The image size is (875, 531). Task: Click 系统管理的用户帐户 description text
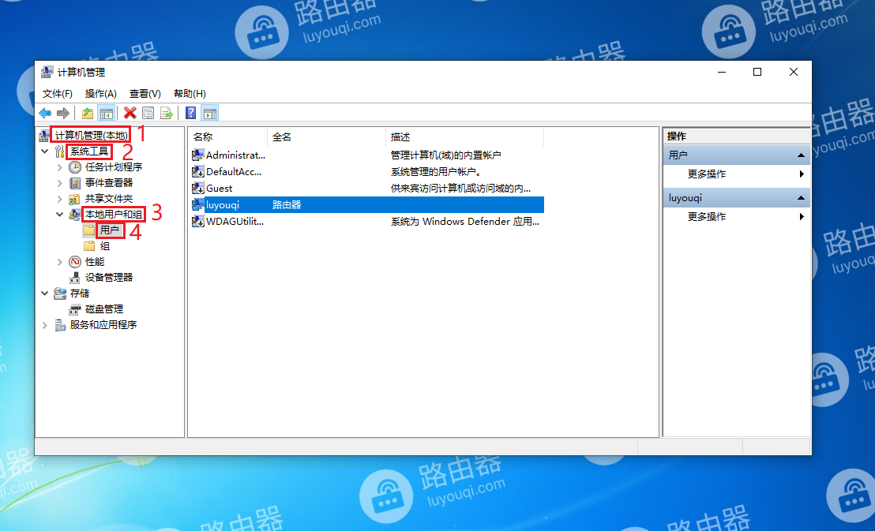tap(436, 172)
